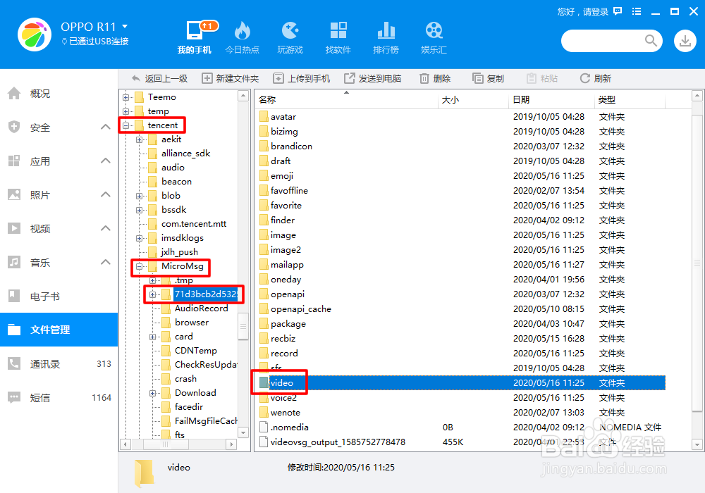This screenshot has height=493, width=705.
Task: Click the feedback message icon beside login
Action: pyautogui.click(x=618, y=12)
